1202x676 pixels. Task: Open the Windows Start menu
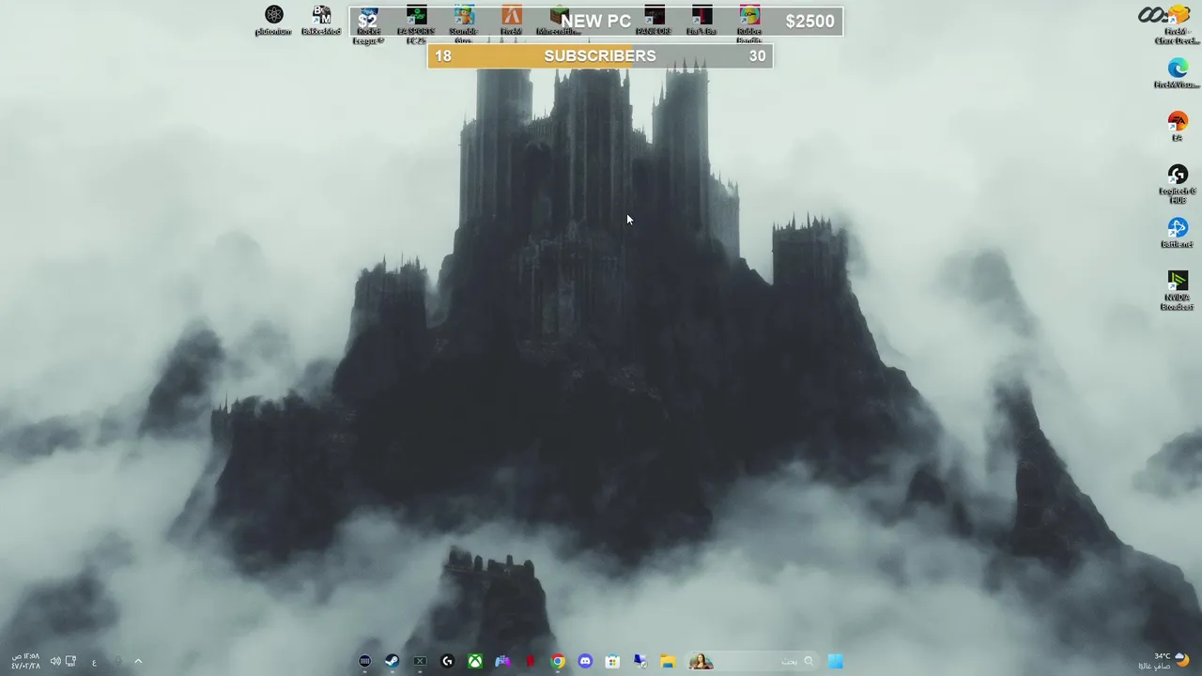click(x=835, y=661)
